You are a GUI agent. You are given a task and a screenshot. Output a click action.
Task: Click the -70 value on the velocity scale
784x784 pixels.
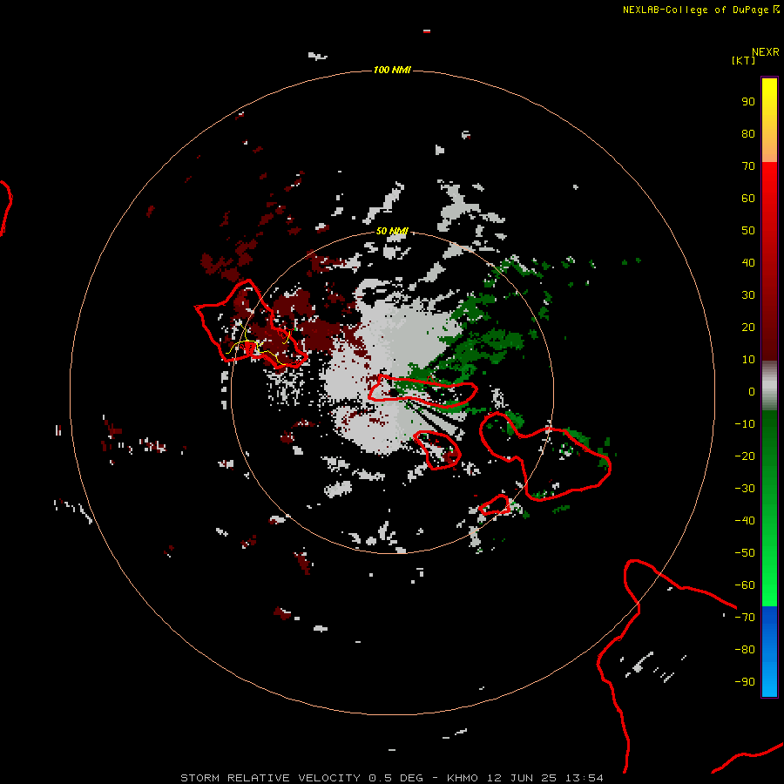(745, 618)
